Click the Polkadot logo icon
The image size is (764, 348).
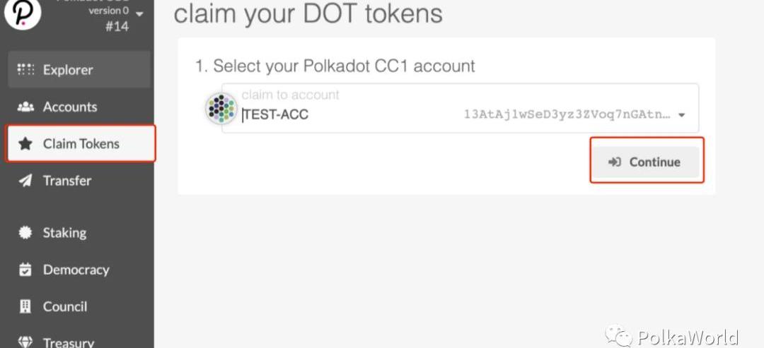click(x=23, y=13)
